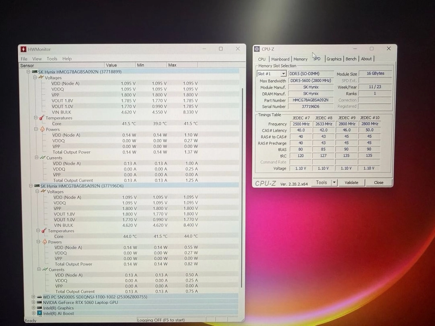Open the Help menu in HWMonitor
This screenshot has width=435, height=326.
click(x=67, y=59)
